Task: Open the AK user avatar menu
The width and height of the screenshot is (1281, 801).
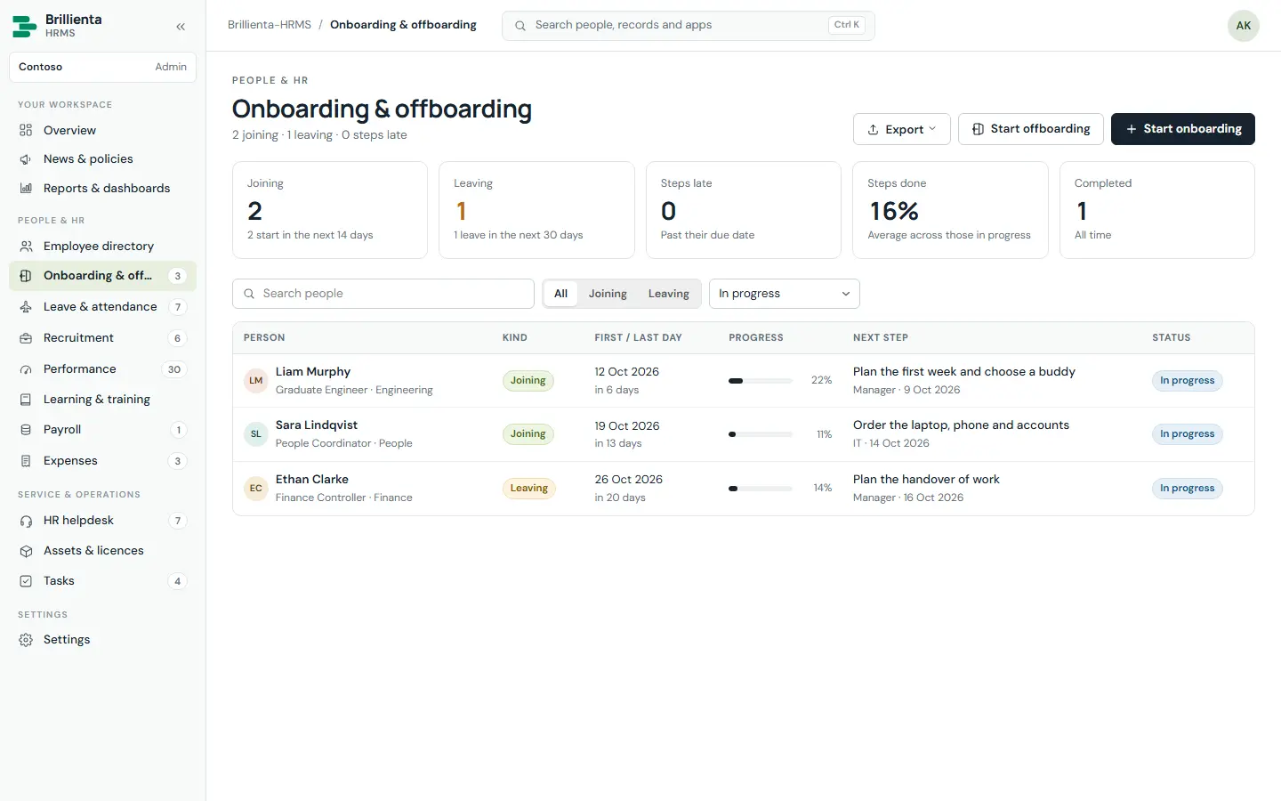Action: click(1243, 26)
